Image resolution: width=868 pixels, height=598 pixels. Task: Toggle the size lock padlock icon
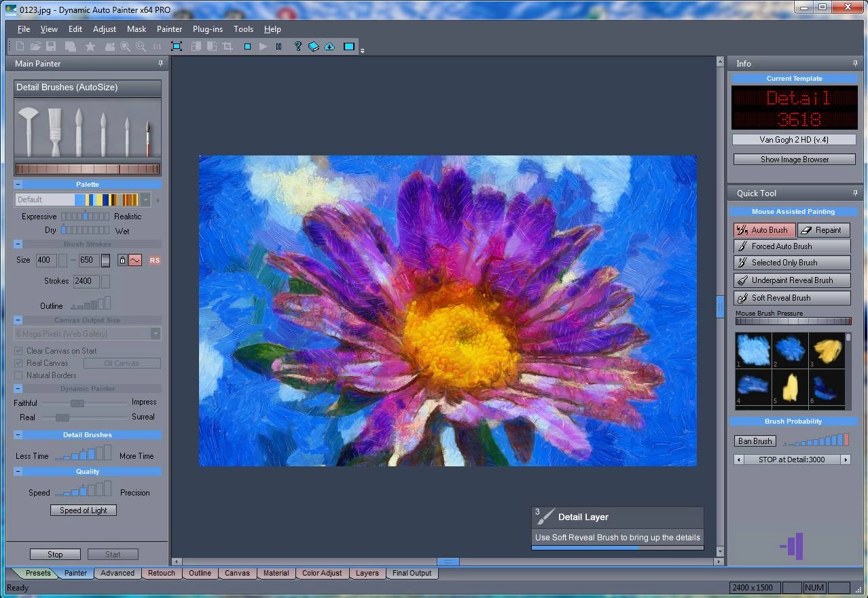click(x=122, y=260)
